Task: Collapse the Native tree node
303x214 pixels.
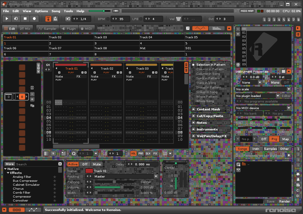Action: [x=5, y=169]
